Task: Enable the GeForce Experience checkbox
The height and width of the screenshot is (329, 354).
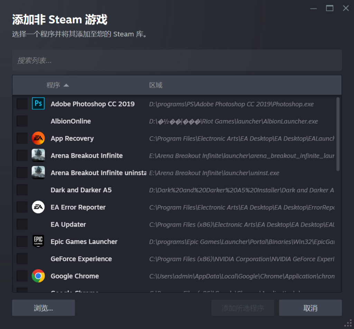Action: coord(22,259)
